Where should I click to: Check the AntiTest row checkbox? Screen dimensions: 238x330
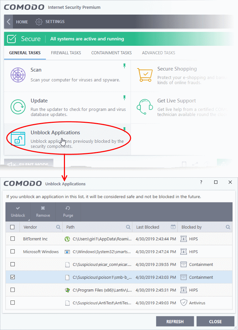[x=13, y=303]
